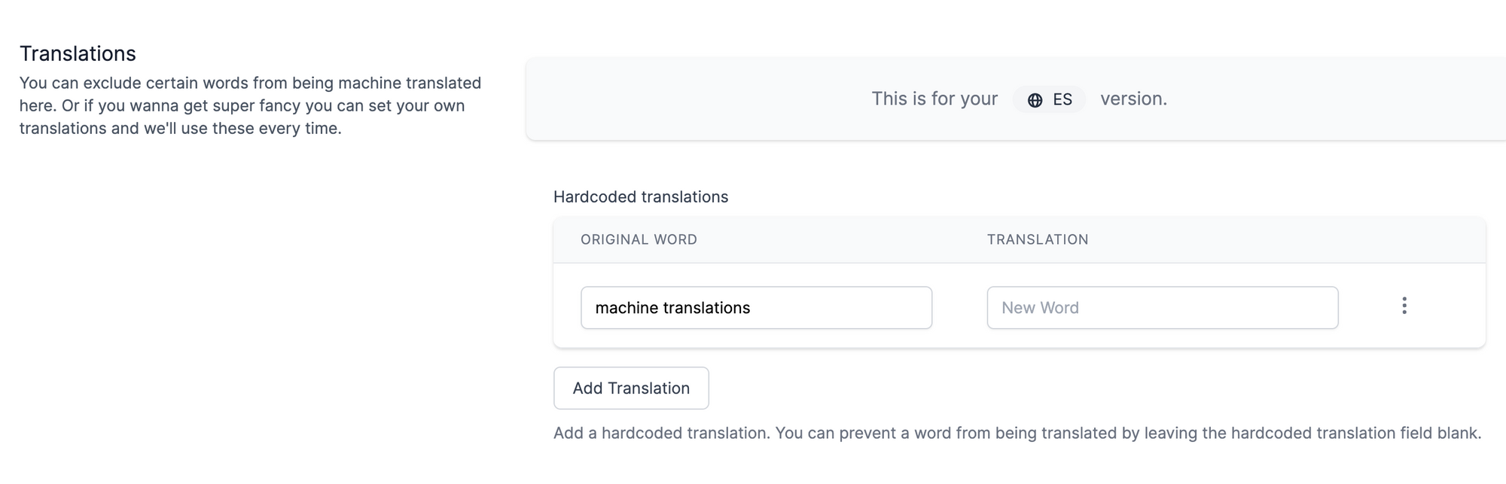Click the Translations section heading

point(78,53)
